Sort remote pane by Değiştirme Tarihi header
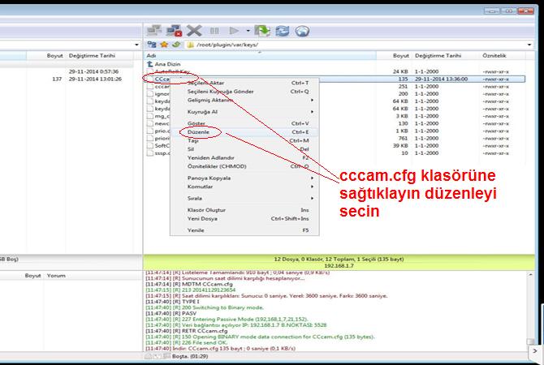This screenshot has width=544, height=365. point(446,55)
